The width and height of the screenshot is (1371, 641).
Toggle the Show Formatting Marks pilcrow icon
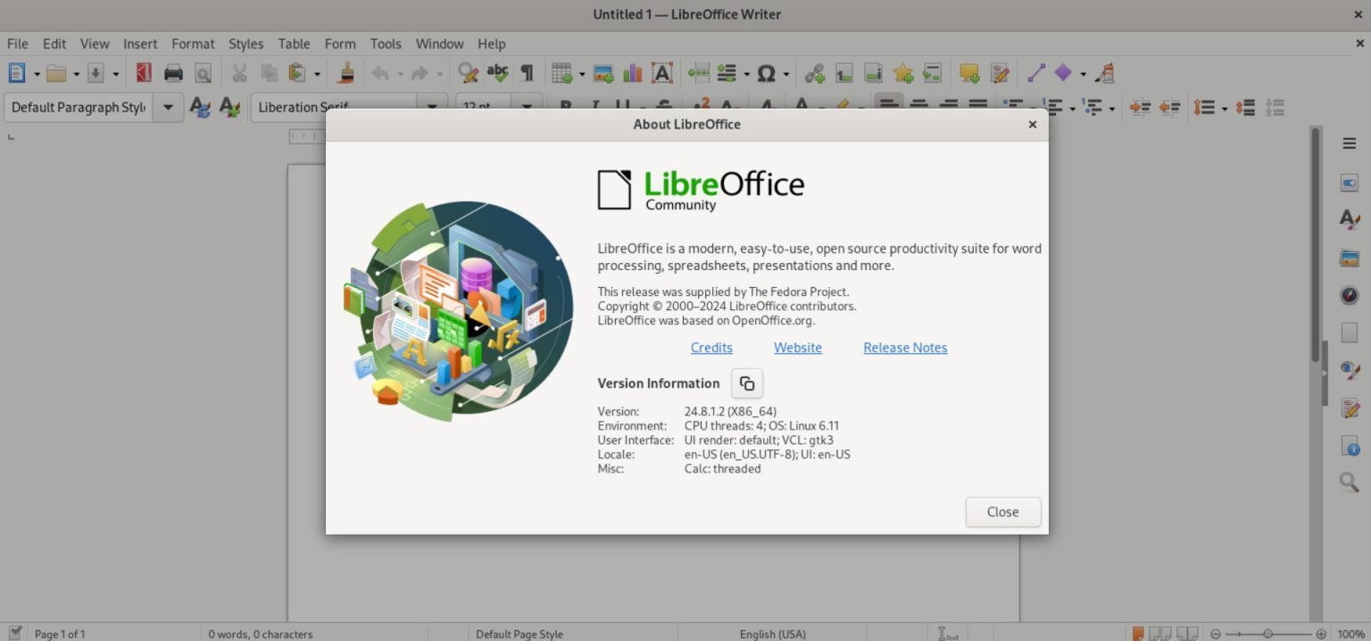pyautogui.click(x=527, y=73)
